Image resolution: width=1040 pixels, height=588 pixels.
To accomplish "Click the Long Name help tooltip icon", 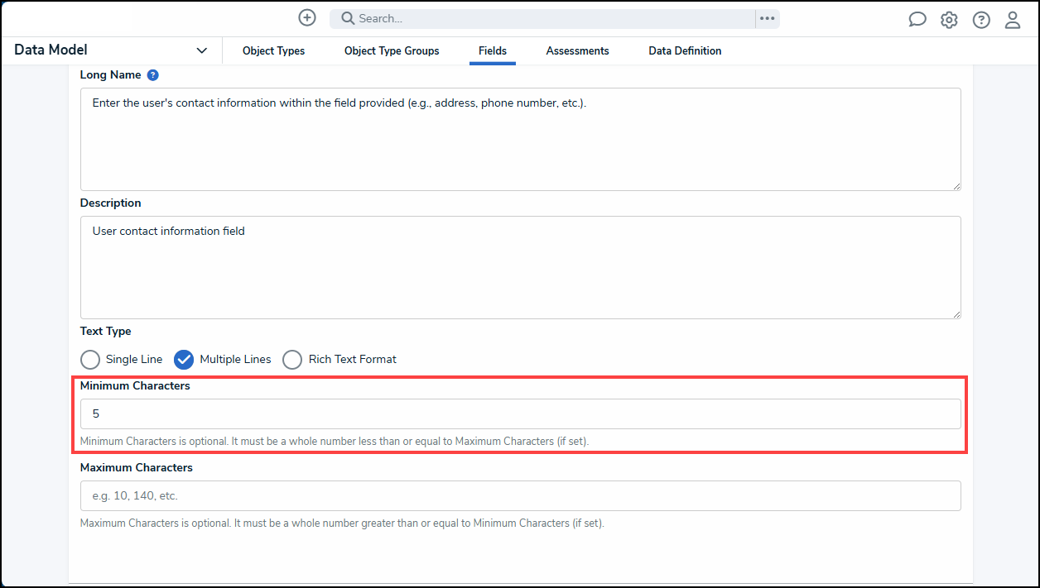I will pyautogui.click(x=152, y=75).
